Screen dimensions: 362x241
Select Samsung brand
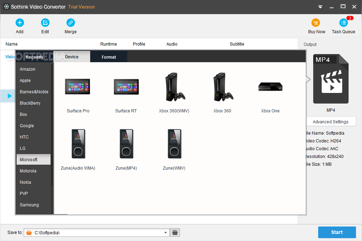click(34, 205)
